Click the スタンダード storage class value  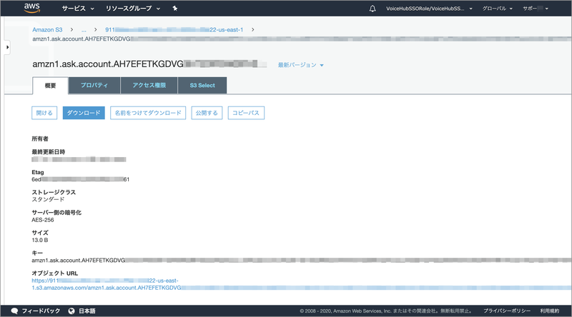point(48,200)
